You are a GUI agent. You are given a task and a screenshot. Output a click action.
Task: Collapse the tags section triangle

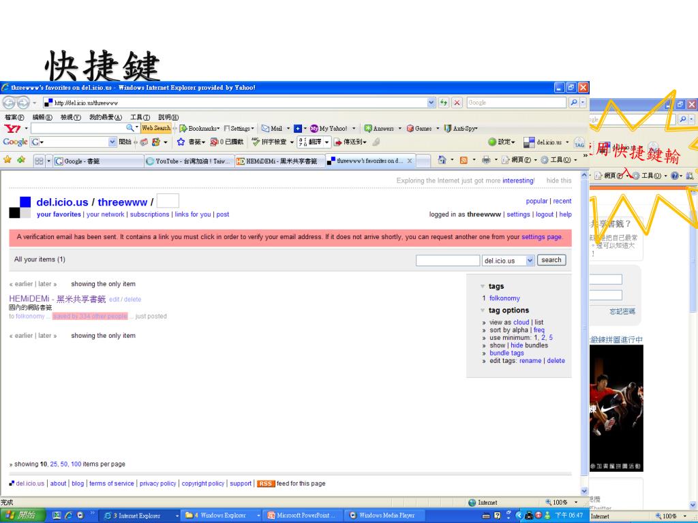[482, 287]
